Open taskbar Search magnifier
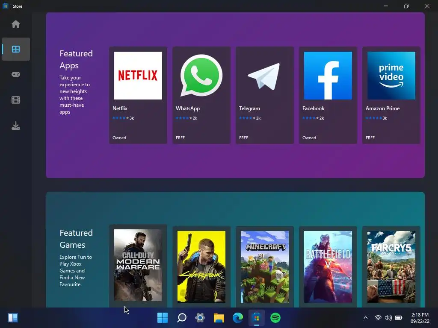This screenshot has height=328, width=438. 181,318
